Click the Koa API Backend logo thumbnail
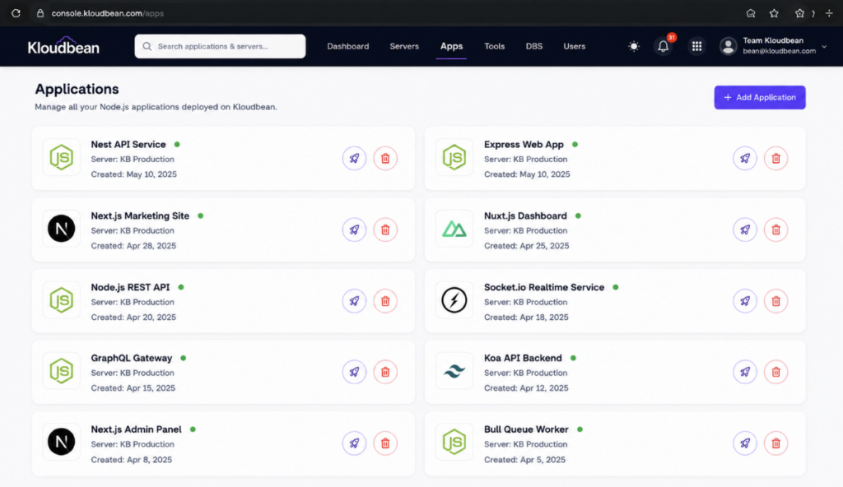The image size is (843, 487). click(x=454, y=371)
